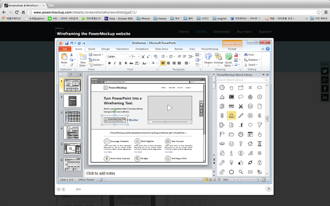
Task: Select the highlighted download stencil icon
Action: point(232,115)
